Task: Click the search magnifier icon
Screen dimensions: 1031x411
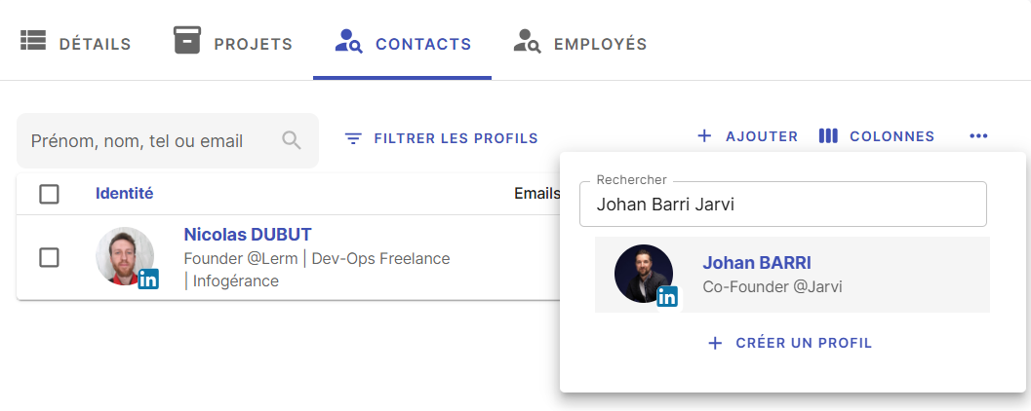Action: point(291,140)
